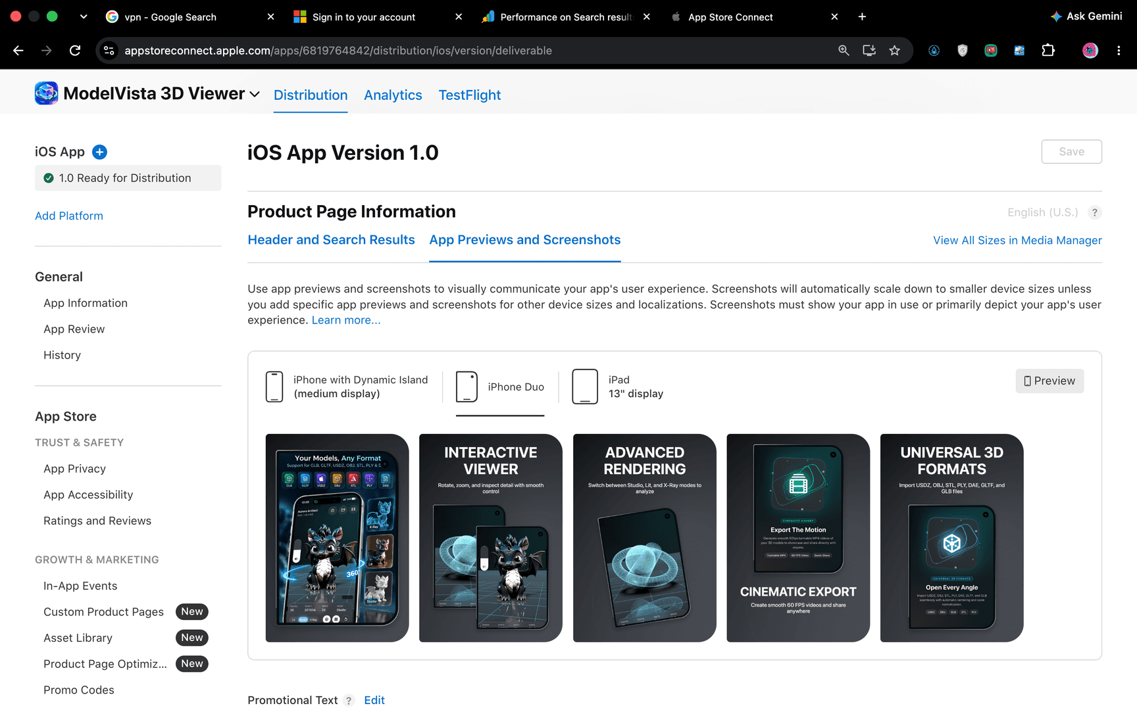The width and height of the screenshot is (1137, 710).
Task: Bookmark this page with the star icon
Action: click(x=894, y=51)
